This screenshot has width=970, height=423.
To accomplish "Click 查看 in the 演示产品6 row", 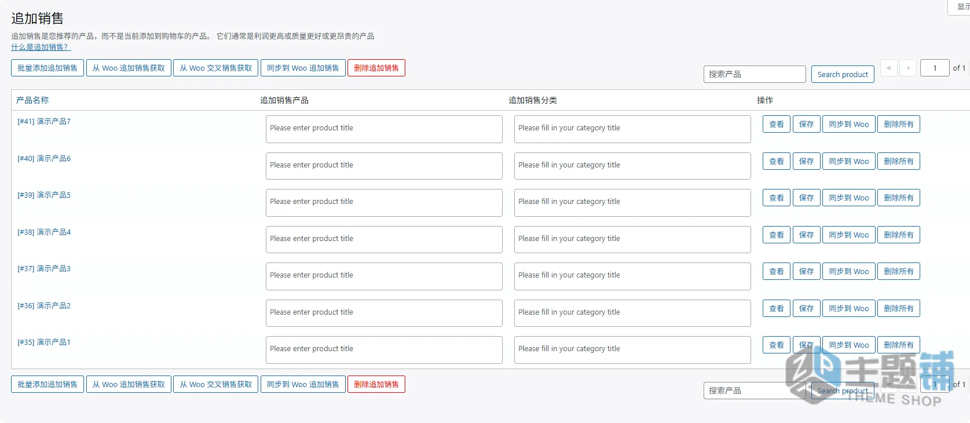I will [777, 161].
